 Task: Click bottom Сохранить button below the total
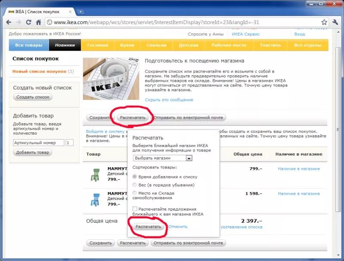[101, 243]
